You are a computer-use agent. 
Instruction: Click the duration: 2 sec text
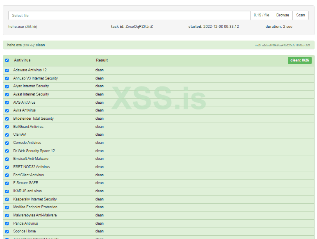click(x=279, y=27)
